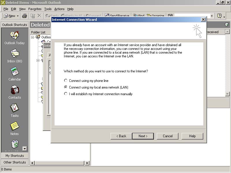Open toolbar options arrow beside Help icon
Screen dimensions: 231x173
(224, 17)
